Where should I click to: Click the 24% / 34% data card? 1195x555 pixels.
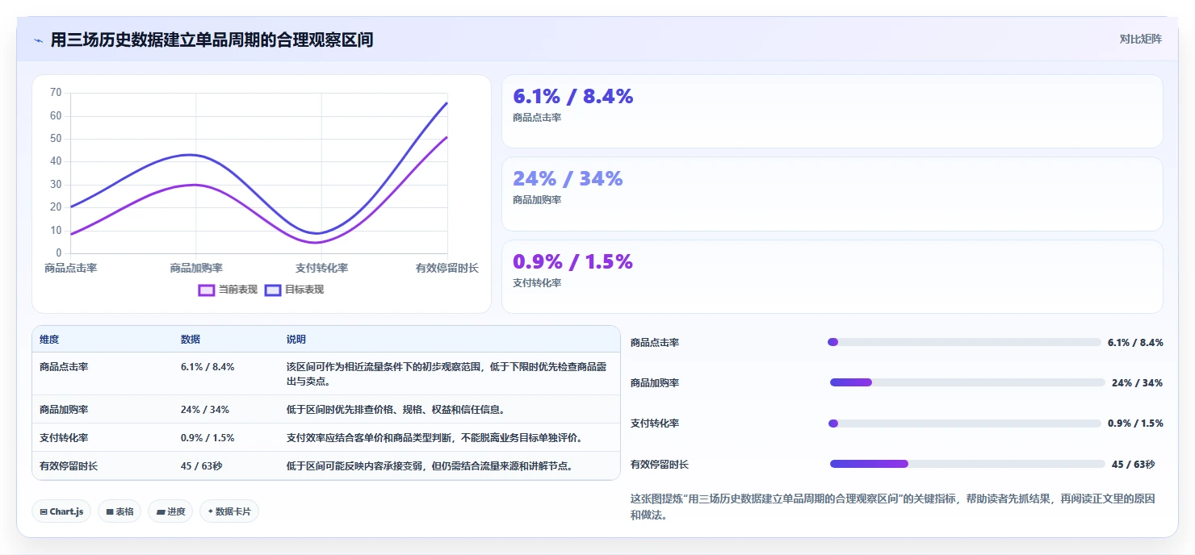(x=832, y=194)
